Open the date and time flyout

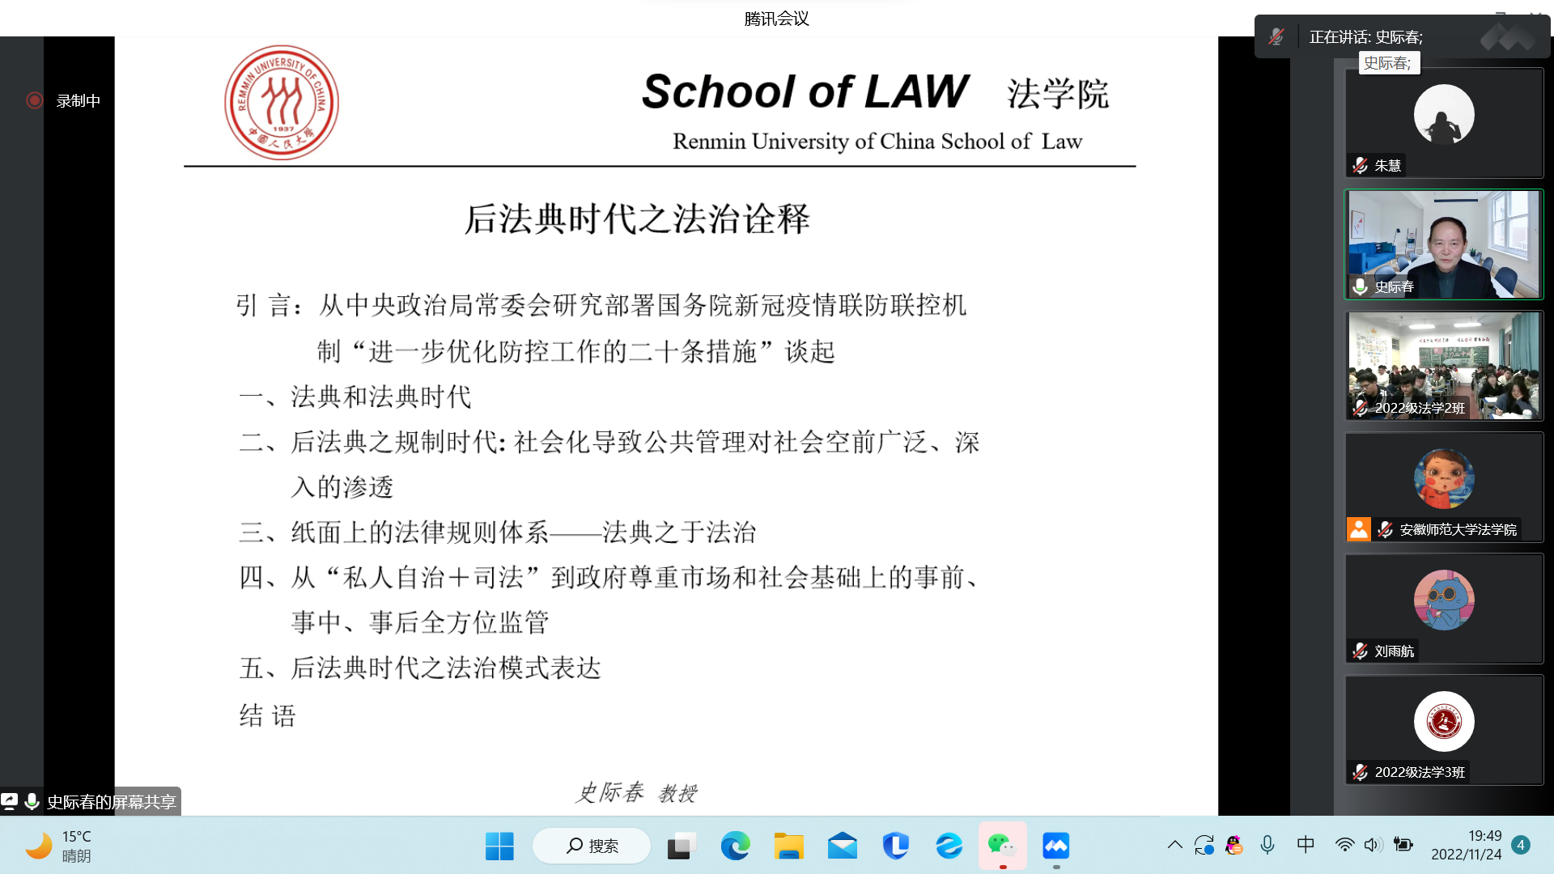1466,845
